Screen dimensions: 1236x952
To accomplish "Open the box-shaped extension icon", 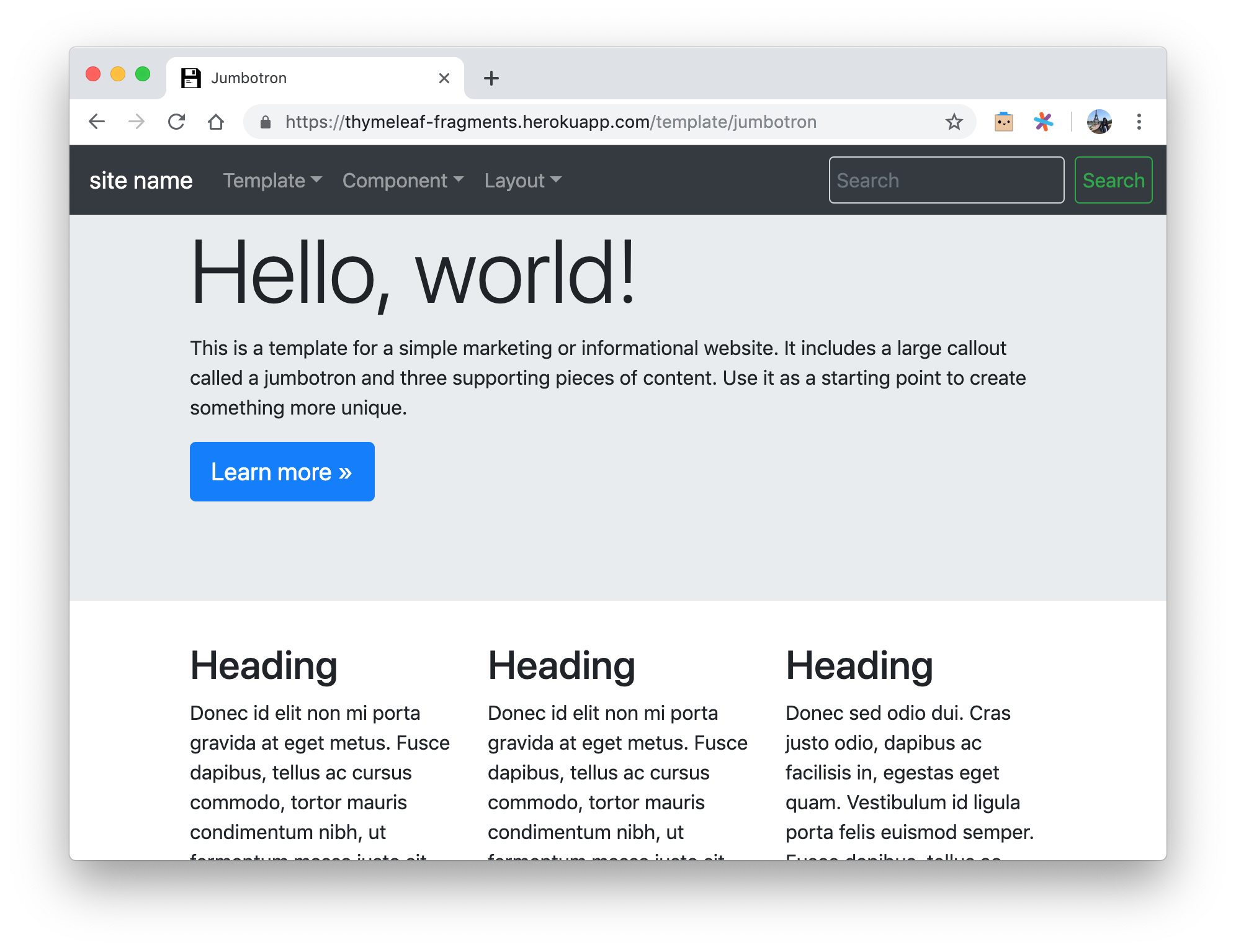I will pyautogui.click(x=1003, y=122).
